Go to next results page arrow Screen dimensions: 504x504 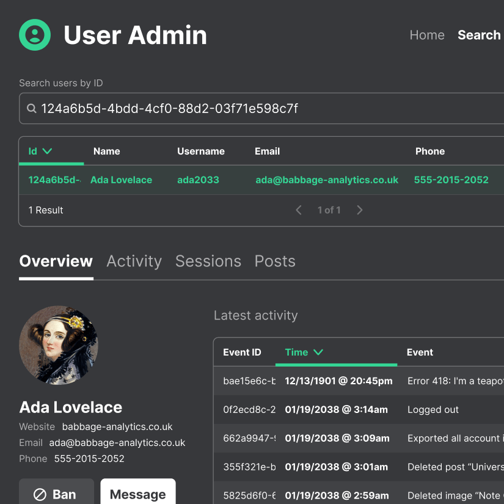pyautogui.click(x=360, y=210)
